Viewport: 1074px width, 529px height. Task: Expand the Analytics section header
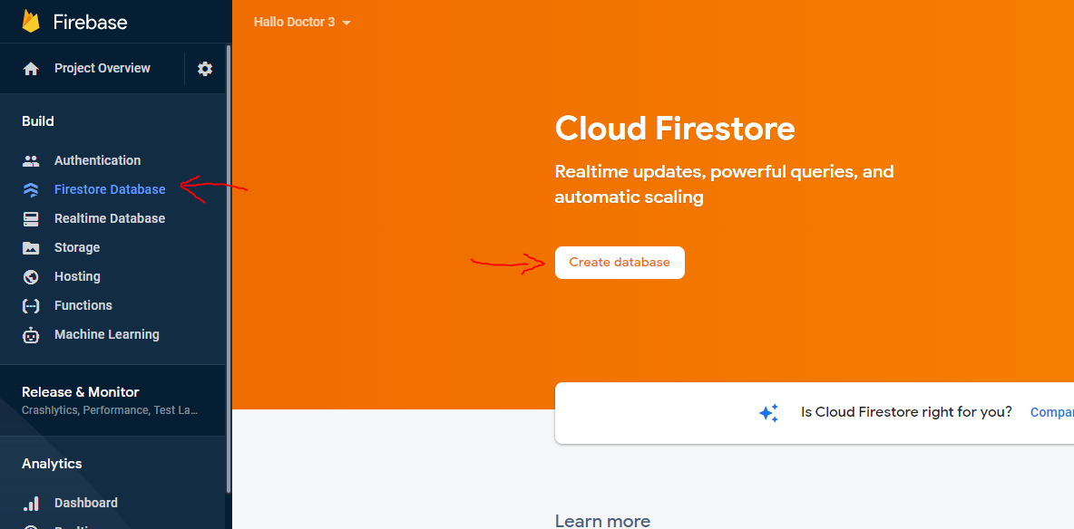tap(52, 464)
